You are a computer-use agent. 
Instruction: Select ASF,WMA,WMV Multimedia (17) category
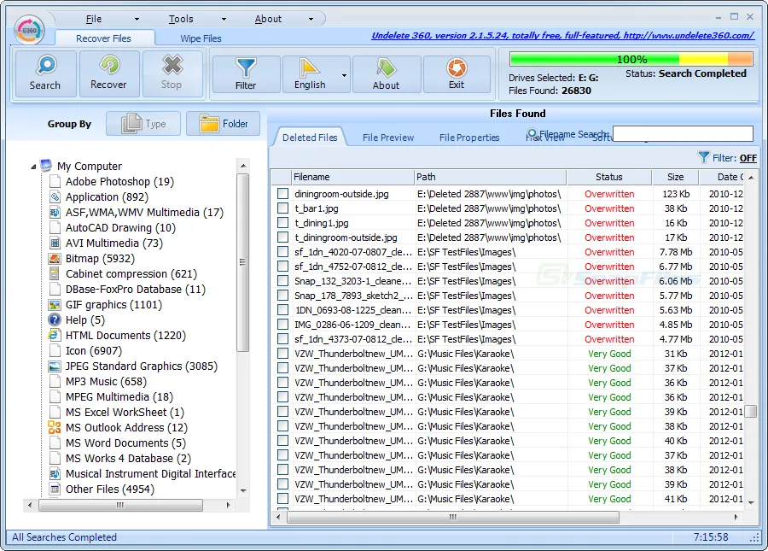(x=144, y=212)
